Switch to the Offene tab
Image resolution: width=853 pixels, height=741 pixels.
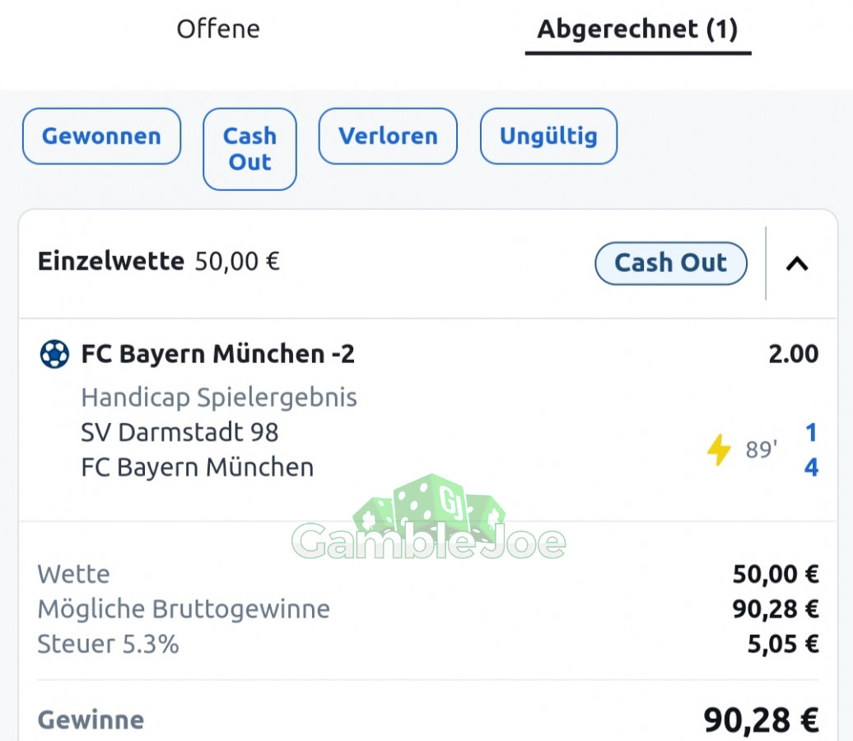click(x=218, y=29)
